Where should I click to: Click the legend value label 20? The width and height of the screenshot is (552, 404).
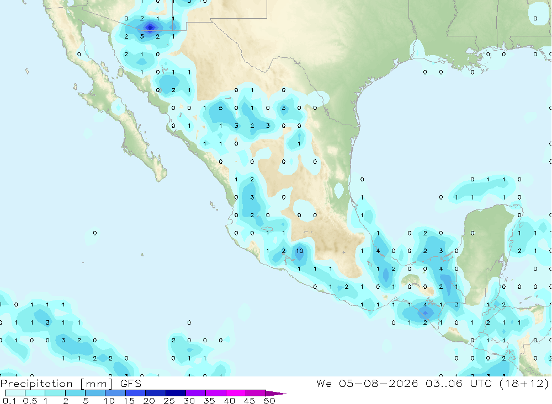tap(149, 401)
